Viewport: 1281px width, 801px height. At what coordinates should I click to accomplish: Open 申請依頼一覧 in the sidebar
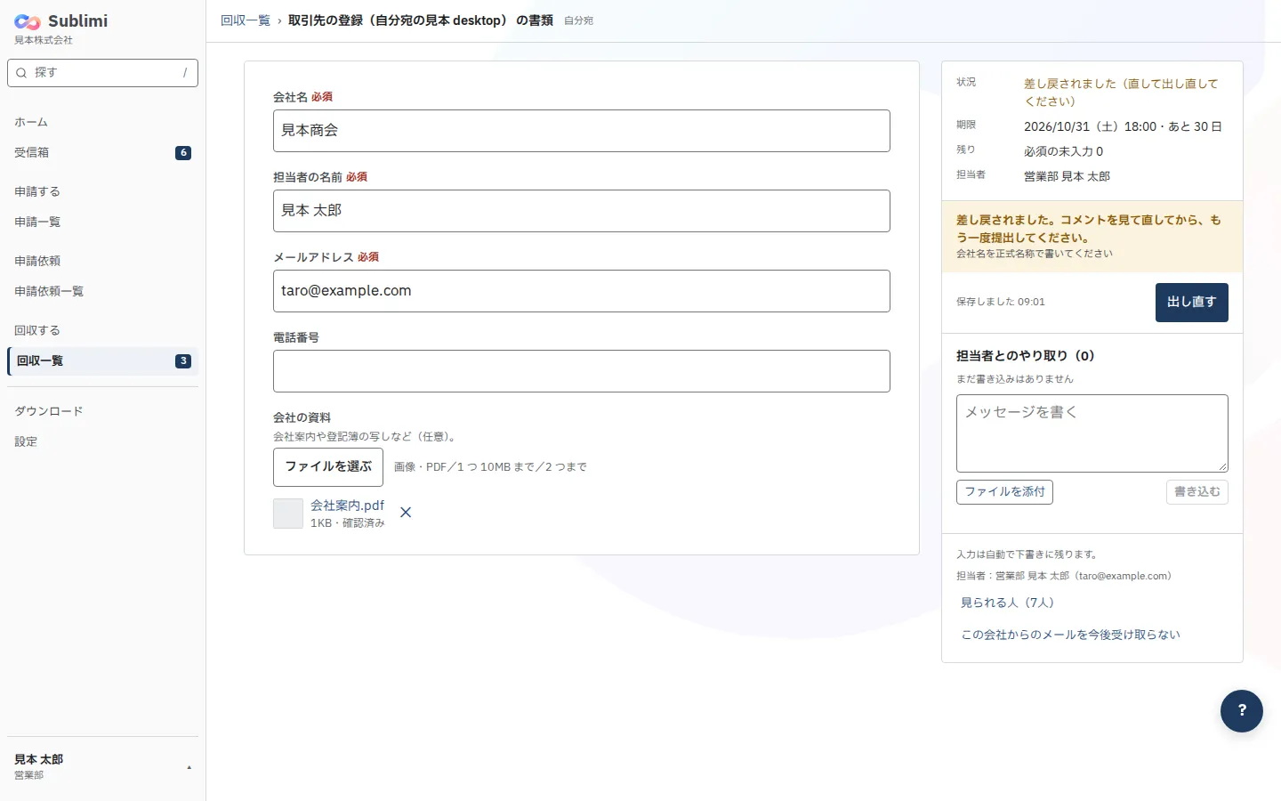click(x=102, y=292)
